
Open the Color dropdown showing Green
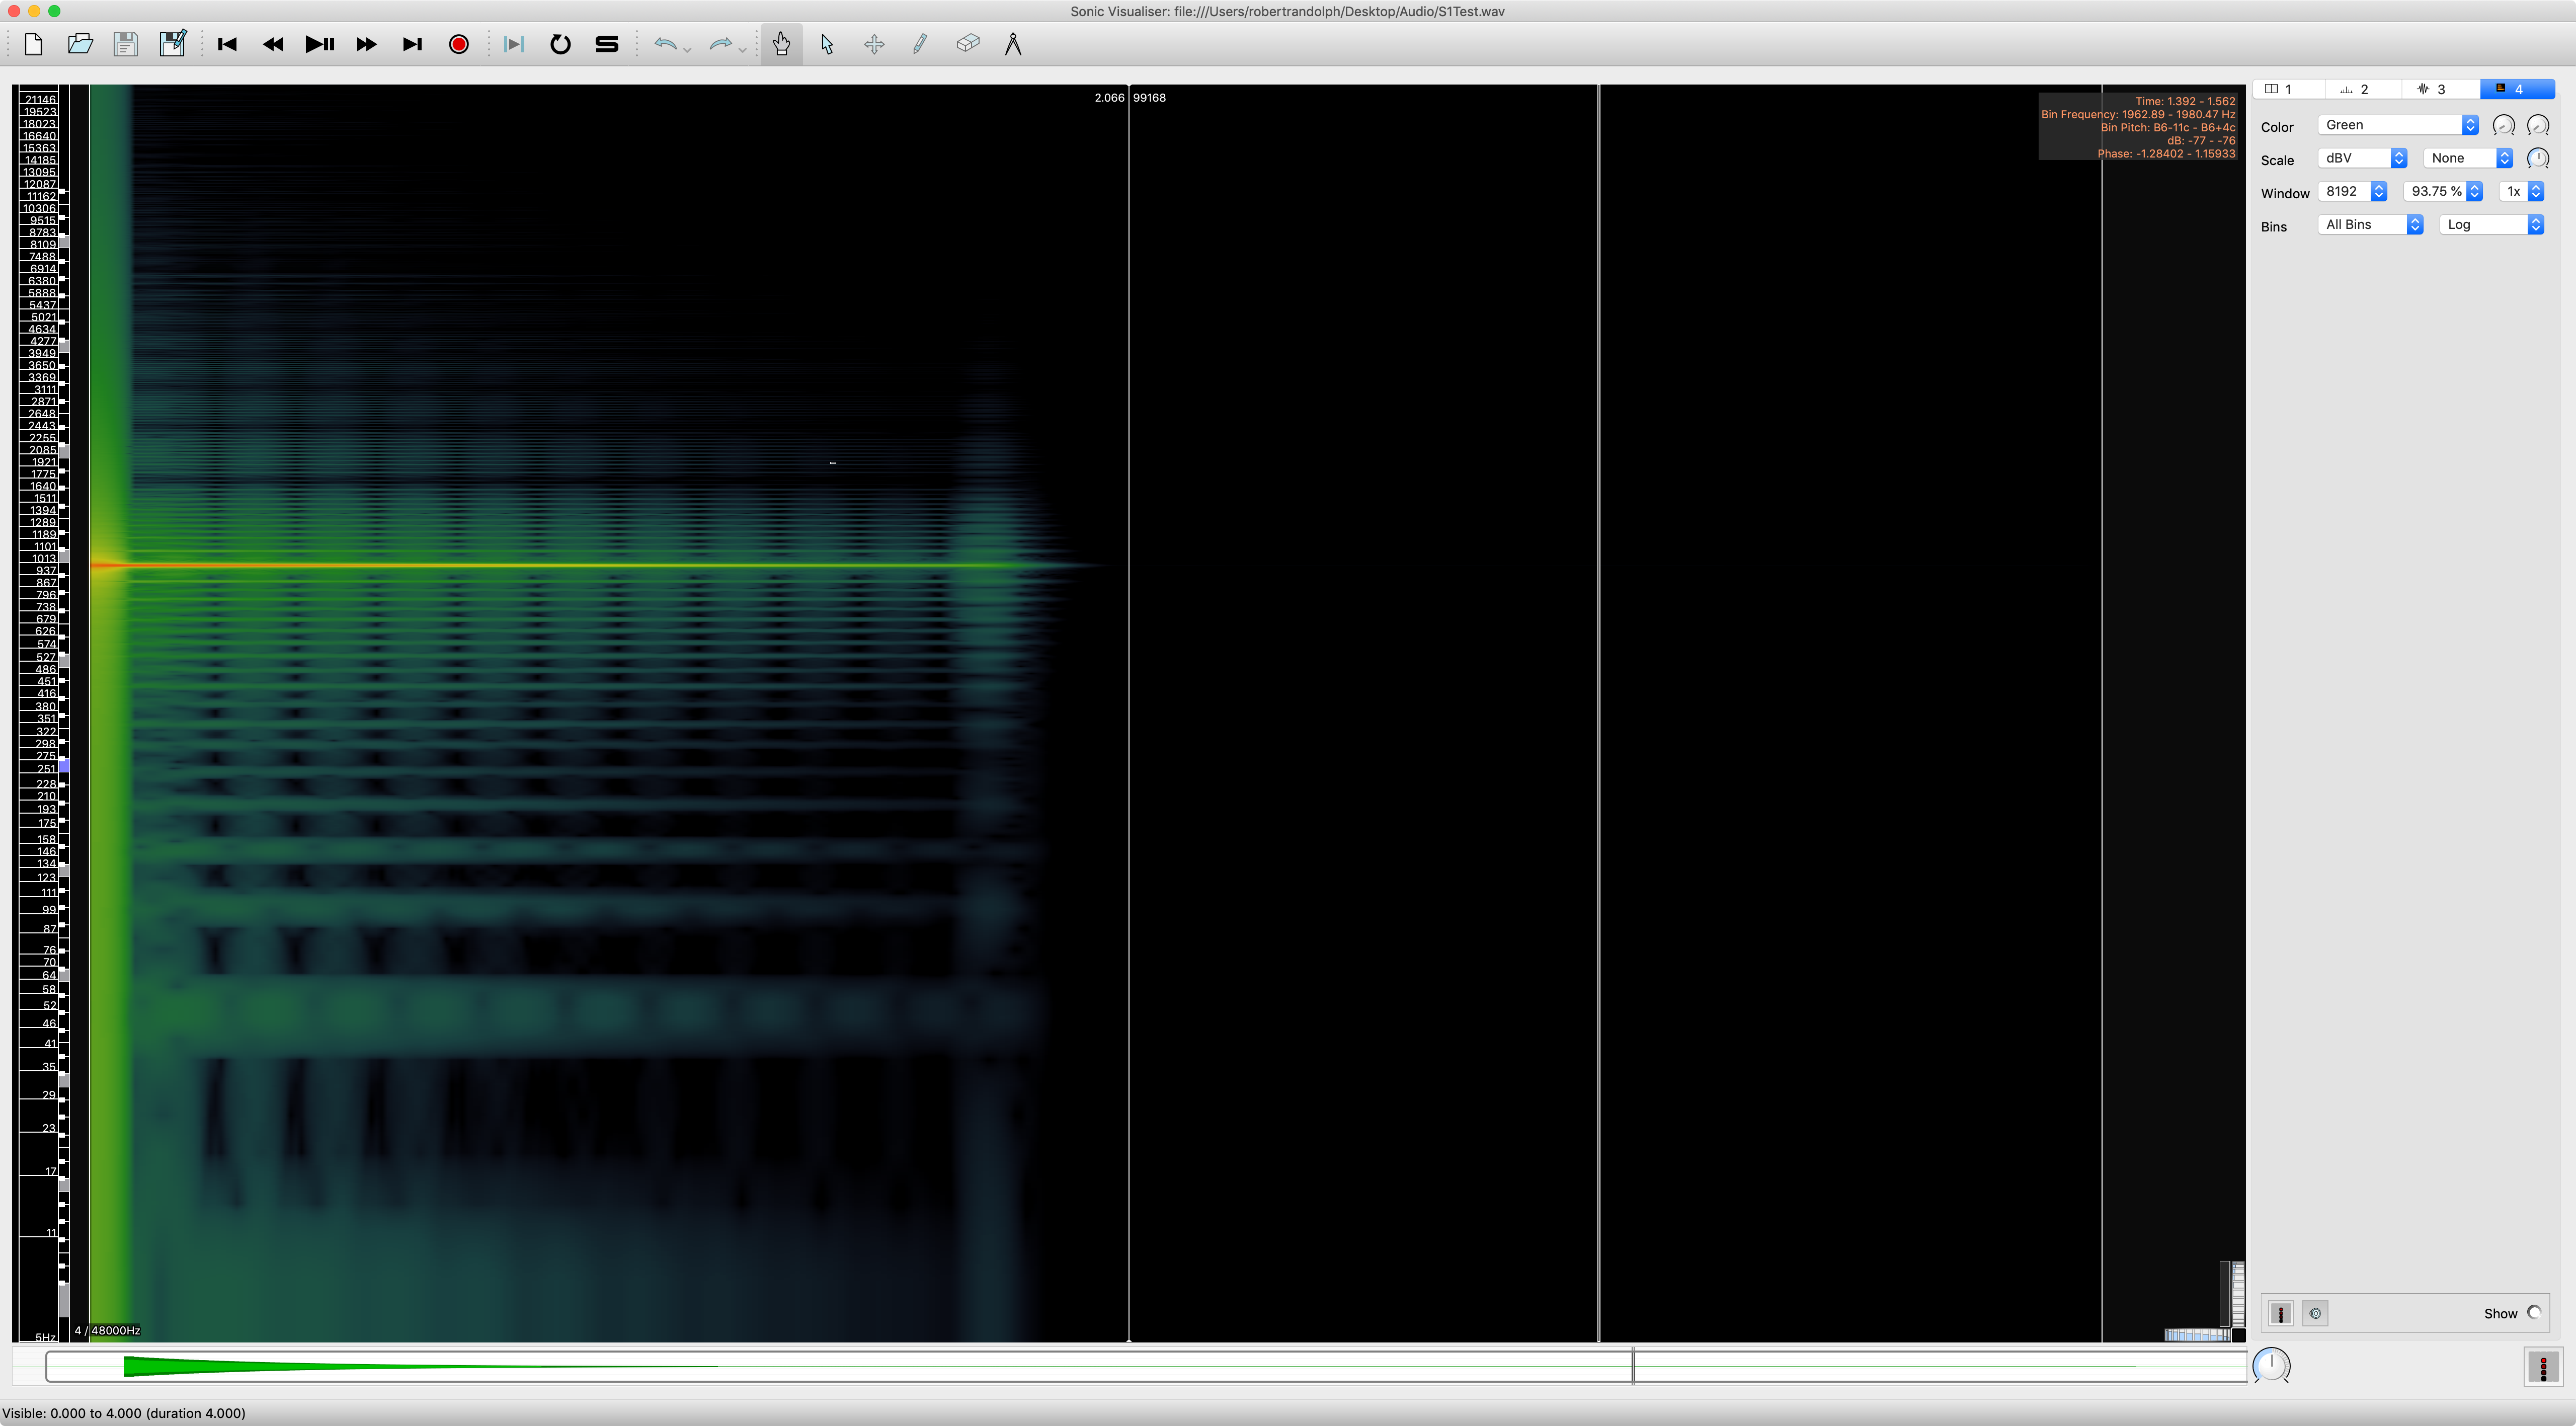click(x=2397, y=125)
